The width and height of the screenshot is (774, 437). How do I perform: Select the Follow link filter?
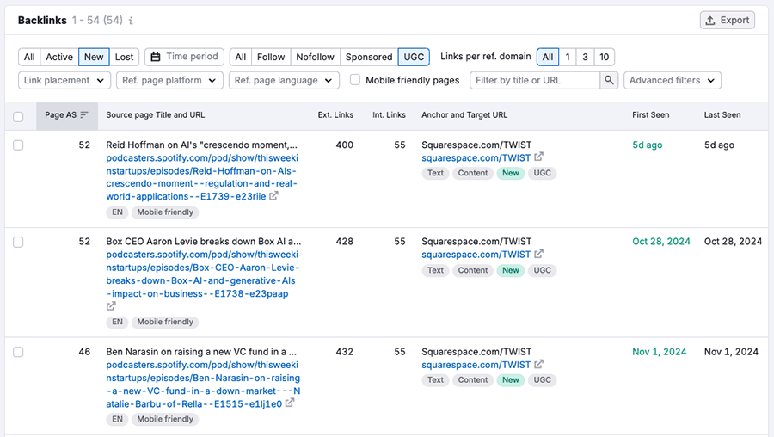tap(271, 57)
